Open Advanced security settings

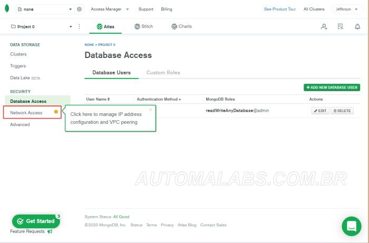click(x=20, y=124)
